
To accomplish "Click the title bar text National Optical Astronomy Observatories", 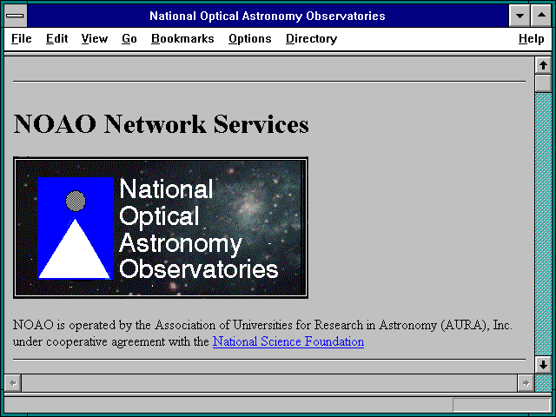I will [x=268, y=16].
